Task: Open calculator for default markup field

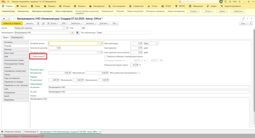Action: tap(58, 80)
